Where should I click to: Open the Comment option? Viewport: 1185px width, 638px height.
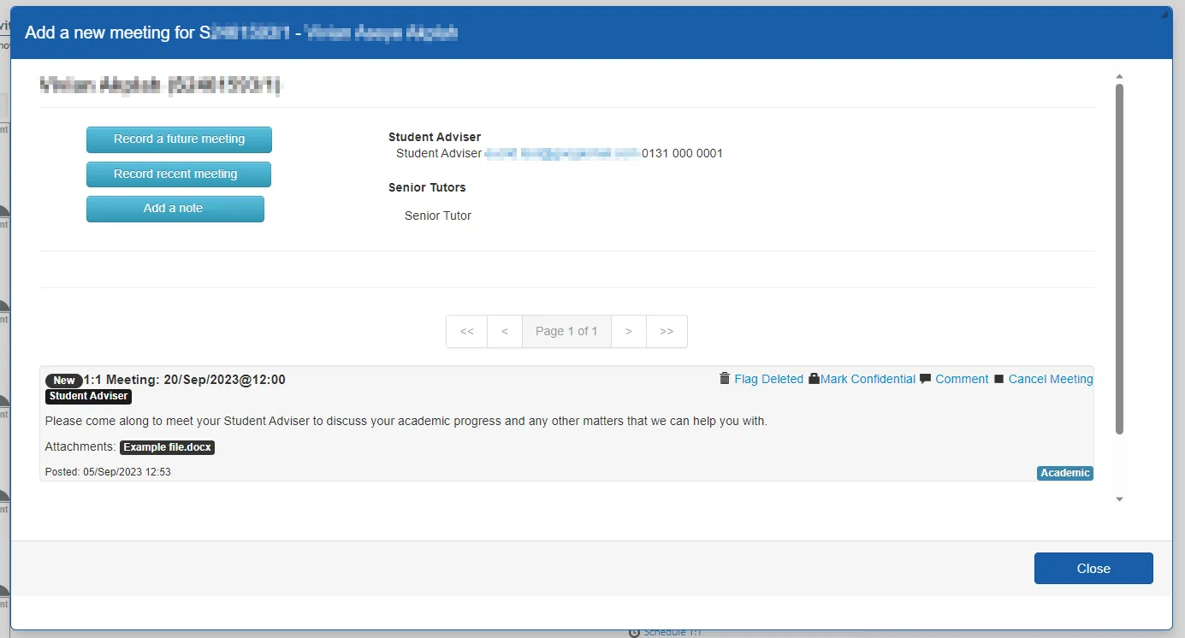pyautogui.click(x=962, y=379)
